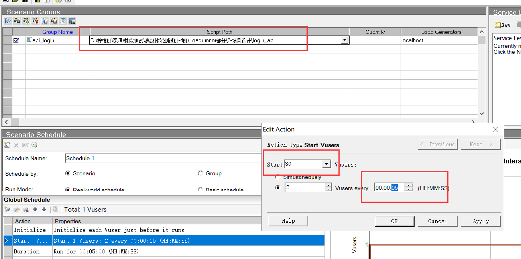Click the Move Action Down arrow
521x259 pixels.
click(x=44, y=210)
